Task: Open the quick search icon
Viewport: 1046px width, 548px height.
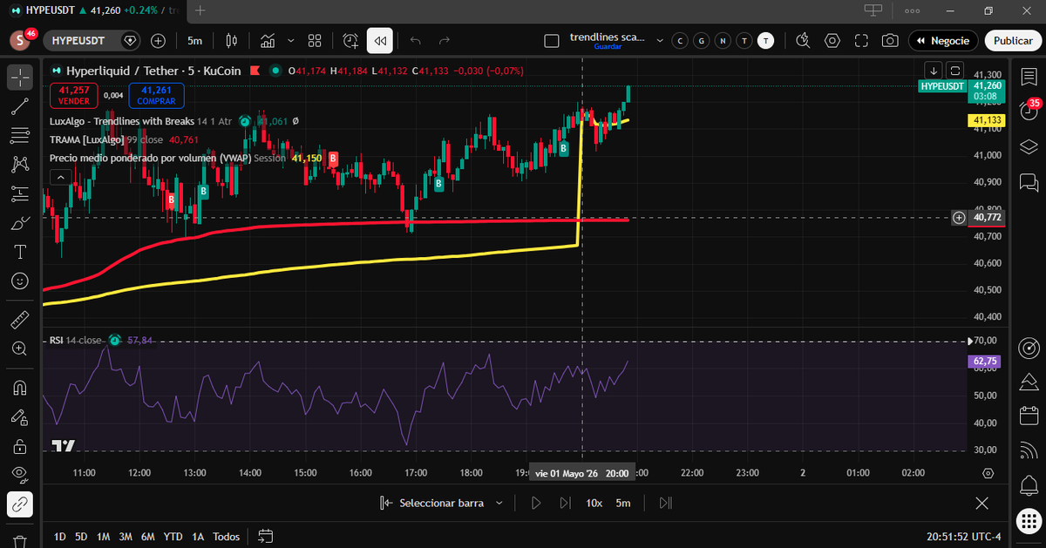Action: click(803, 40)
